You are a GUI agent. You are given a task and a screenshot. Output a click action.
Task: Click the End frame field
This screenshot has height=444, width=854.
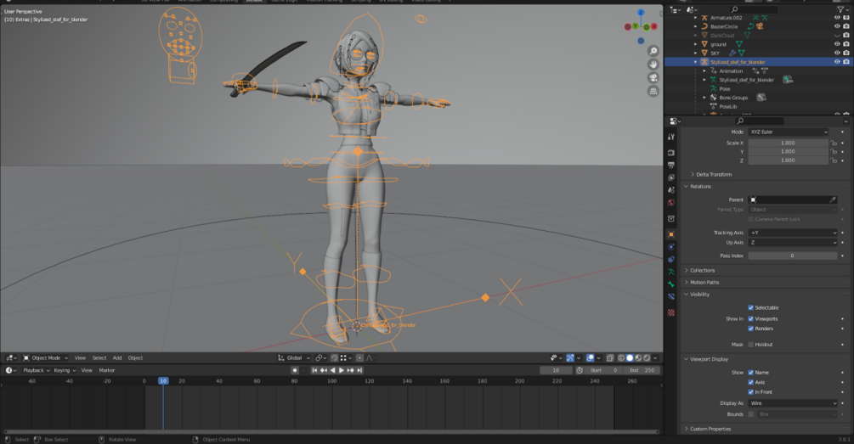pos(642,370)
